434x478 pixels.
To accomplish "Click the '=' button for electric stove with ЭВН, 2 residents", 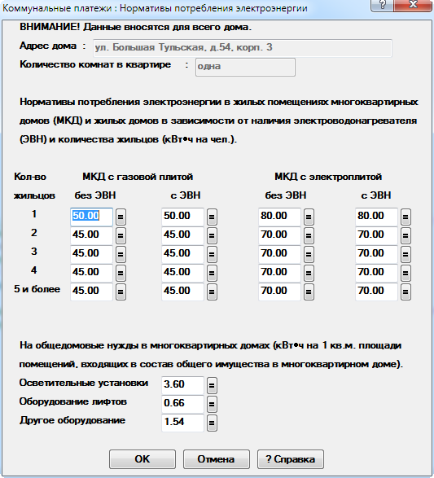I will tap(406, 235).
